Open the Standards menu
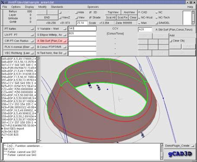The width and height of the screenshot is (197, 162). [57, 7]
